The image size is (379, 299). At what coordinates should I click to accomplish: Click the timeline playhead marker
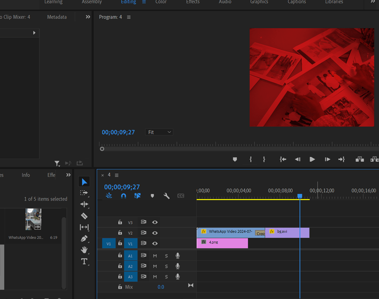(x=299, y=196)
